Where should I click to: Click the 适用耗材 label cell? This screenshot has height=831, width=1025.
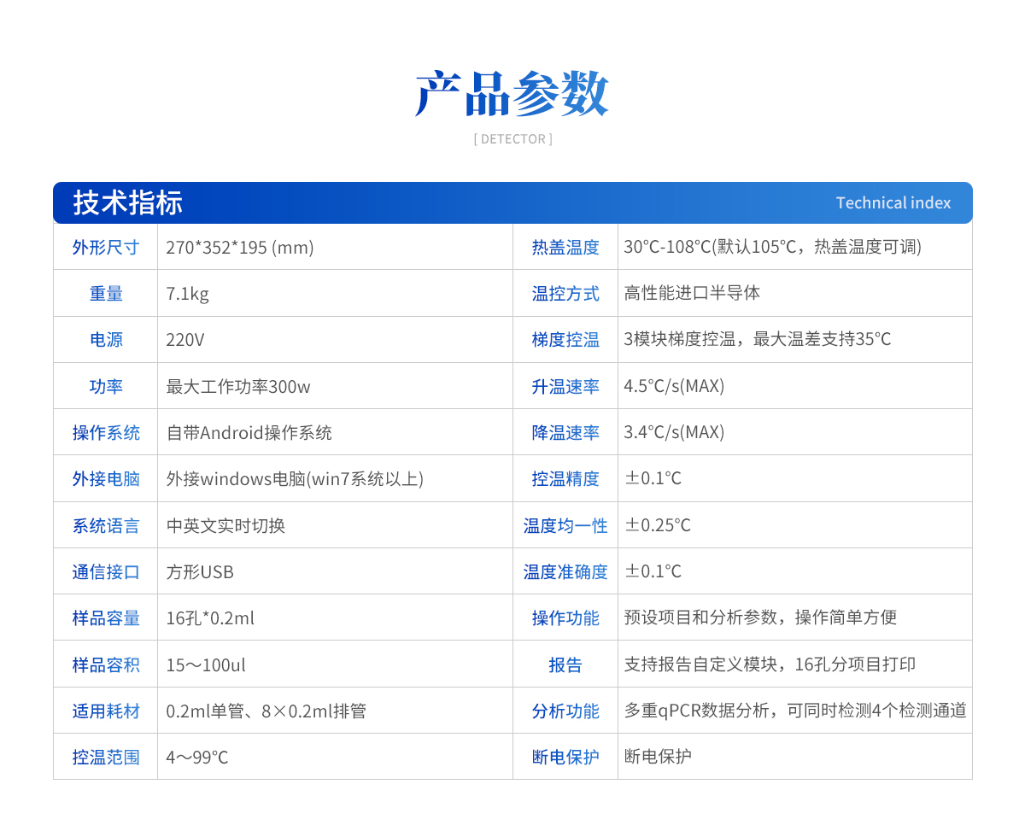(106, 711)
